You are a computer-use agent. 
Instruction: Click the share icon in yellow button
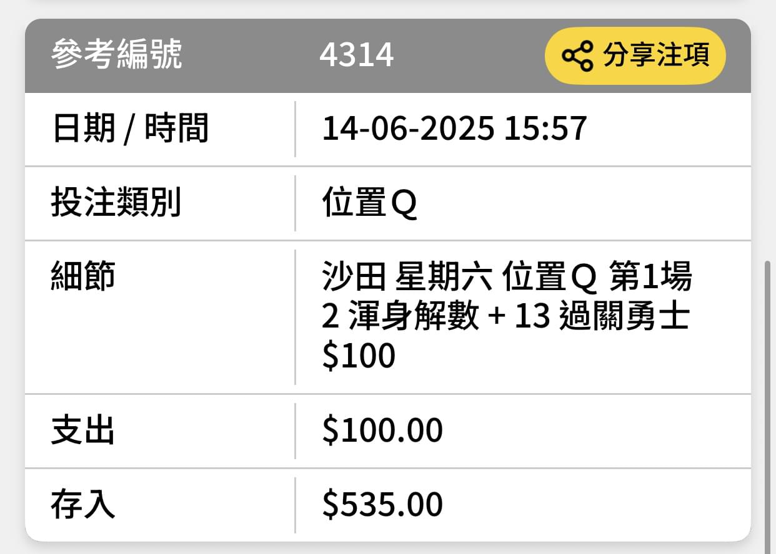coord(577,56)
